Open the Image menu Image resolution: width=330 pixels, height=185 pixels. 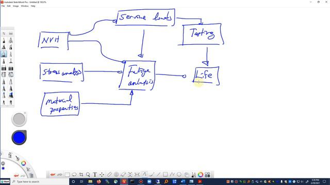(16, 6)
